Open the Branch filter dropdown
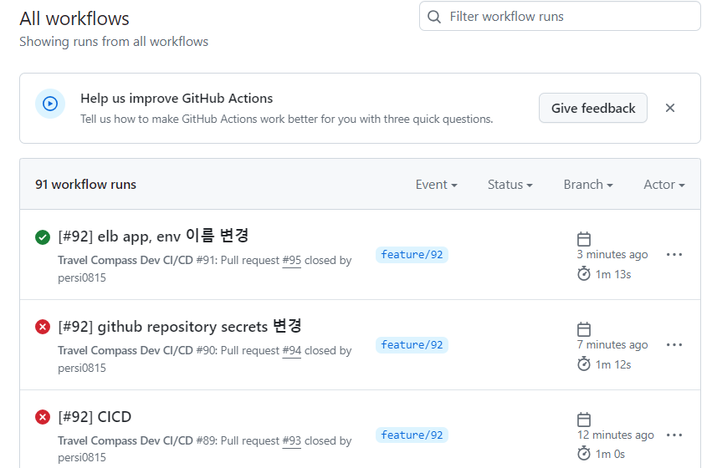The width and height of the screenshot is (712, 468). click(588, 185)
